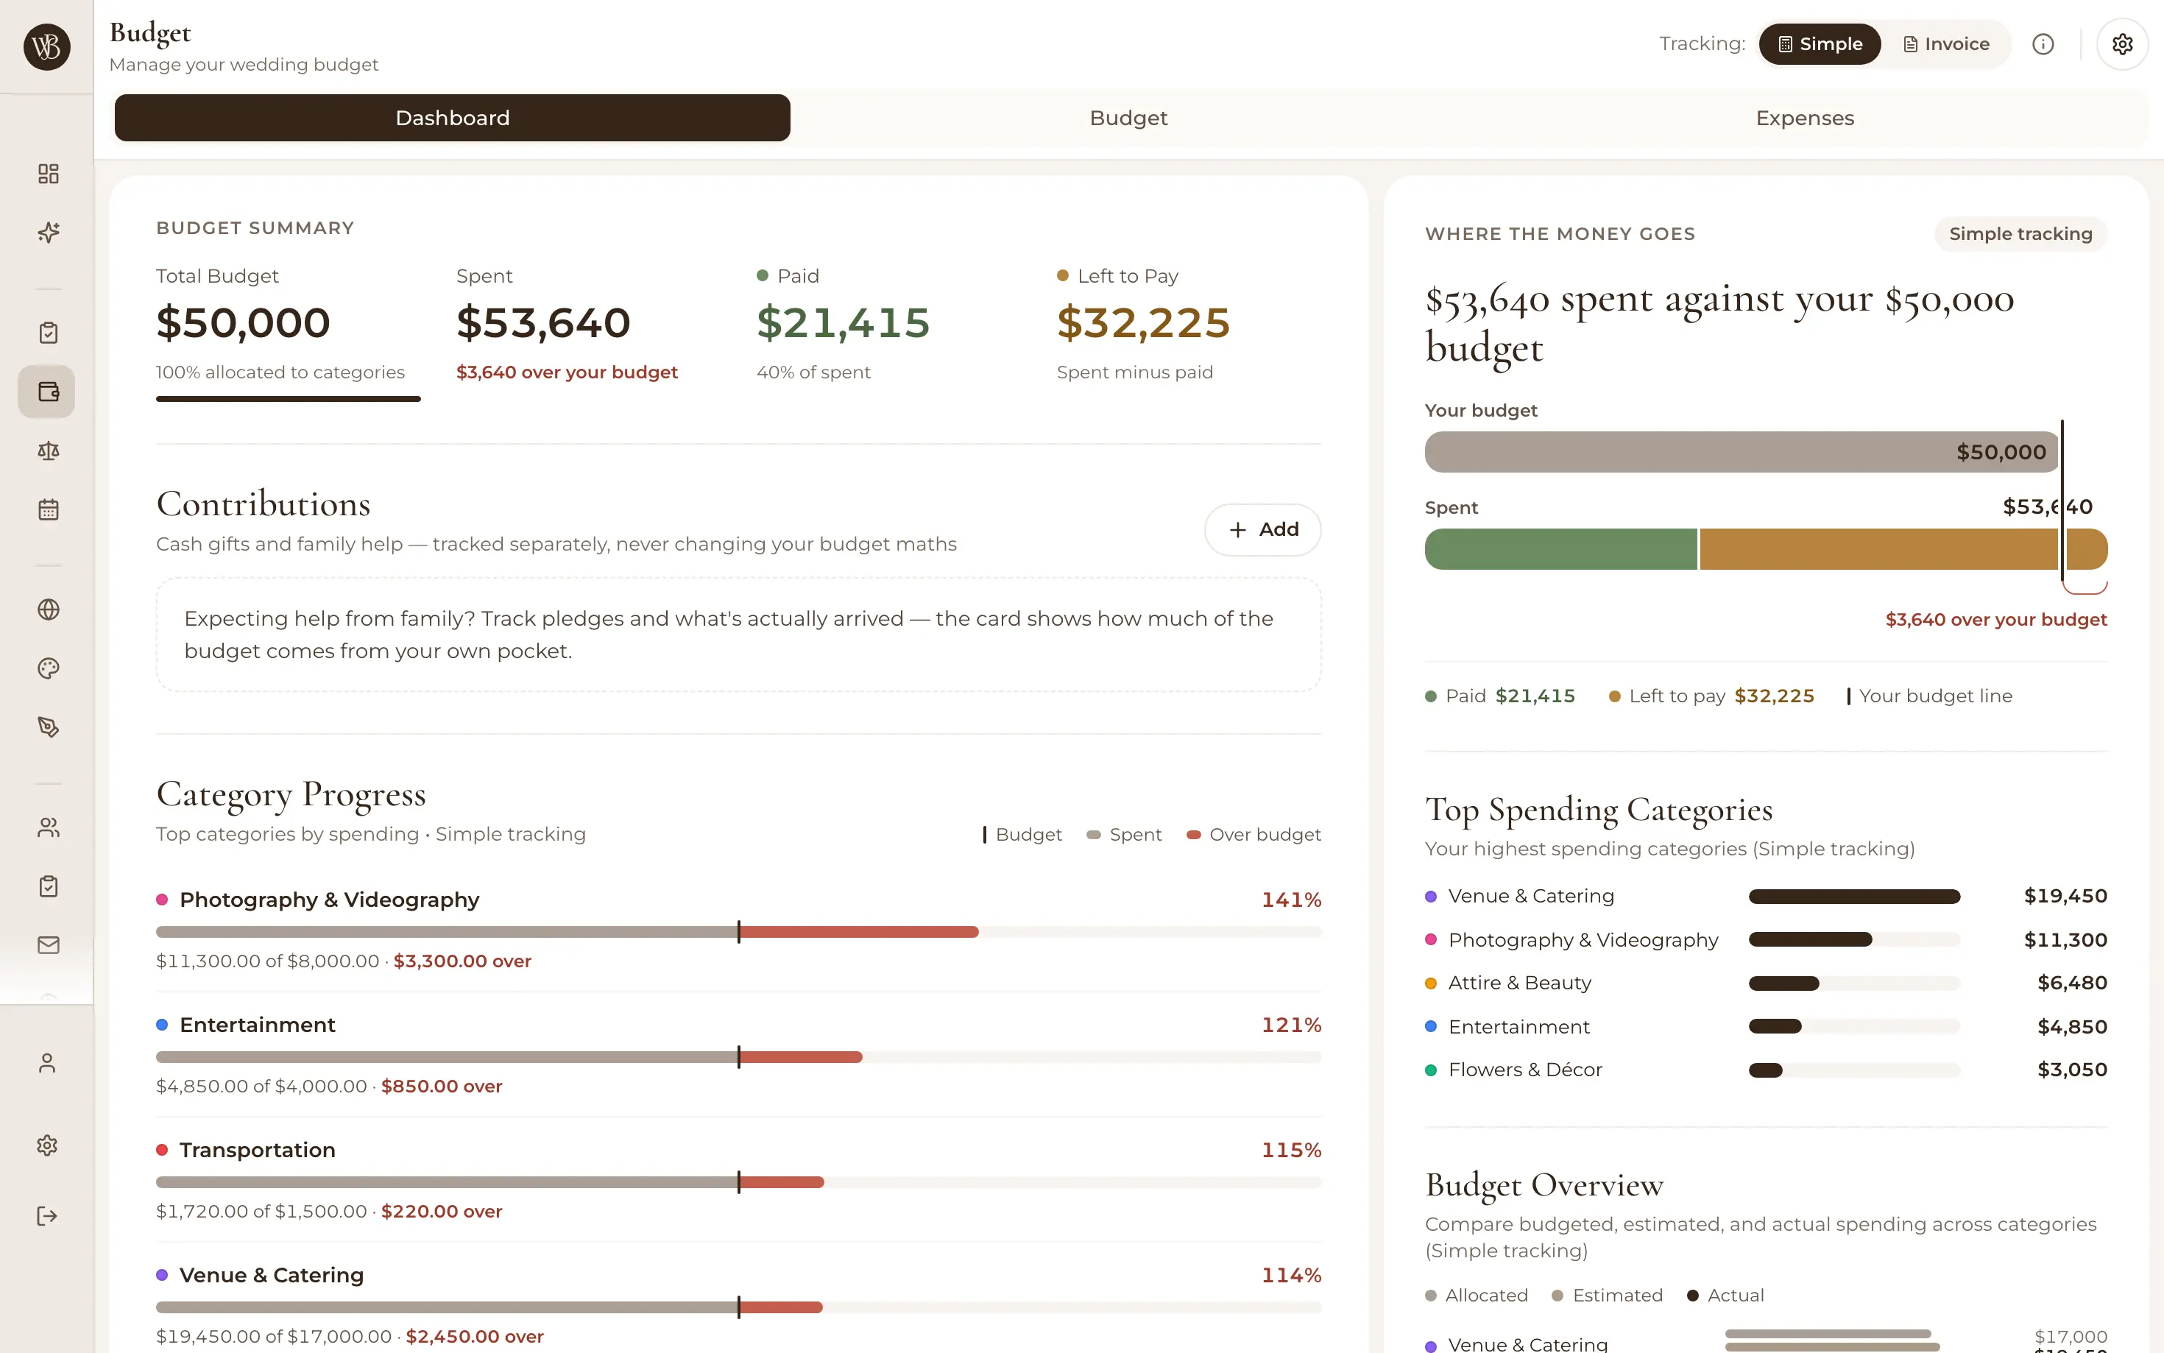Click 'Flowers & Décor' in Top Spending Categories
The height and width of the screenshot is (1353, 2164).
(1524, 1070)
